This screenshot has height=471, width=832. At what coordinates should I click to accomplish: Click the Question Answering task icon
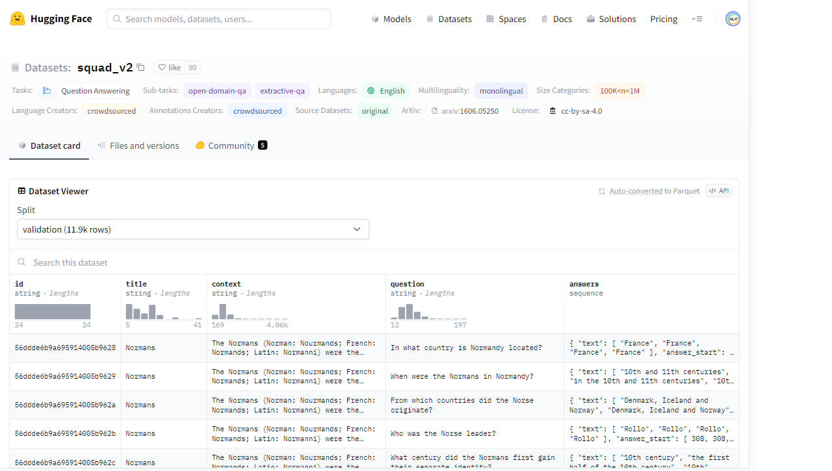point(47,91)
